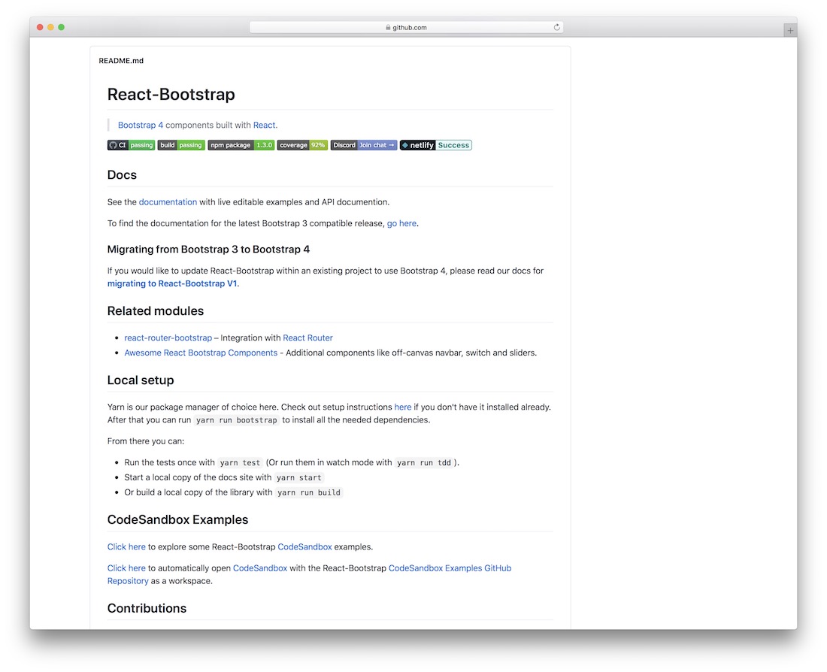
Task: Open the react-router-bootstrap link
Action: [168, 338]
